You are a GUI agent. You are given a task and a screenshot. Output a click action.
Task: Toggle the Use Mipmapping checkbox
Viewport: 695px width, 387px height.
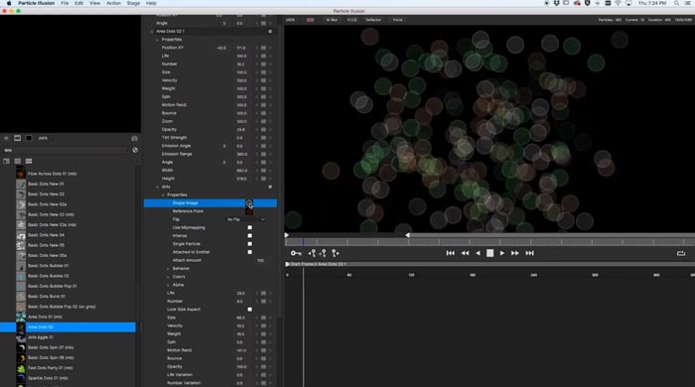(249, 227)
